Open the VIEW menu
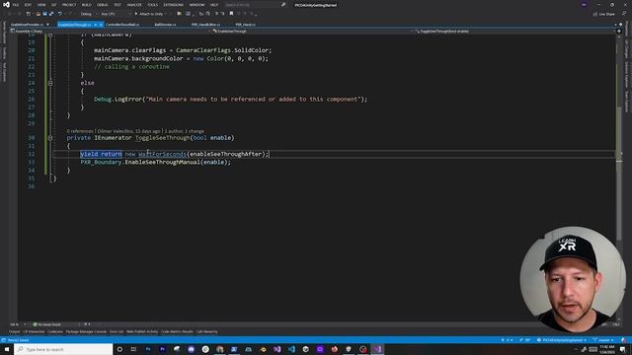The image size is (632, 355). [41, 5]
